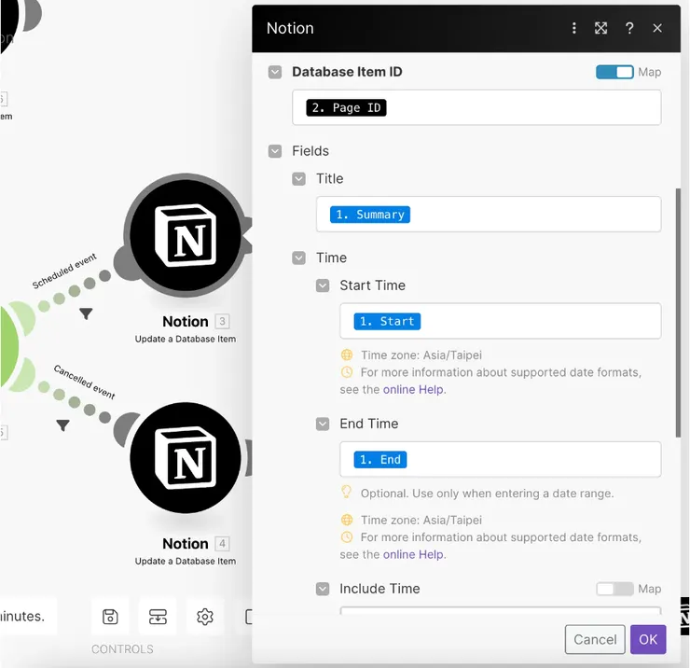690x668 pixels.
Task: Click the 'Update a Database Item' label under Notion 4
Action: 186,561
